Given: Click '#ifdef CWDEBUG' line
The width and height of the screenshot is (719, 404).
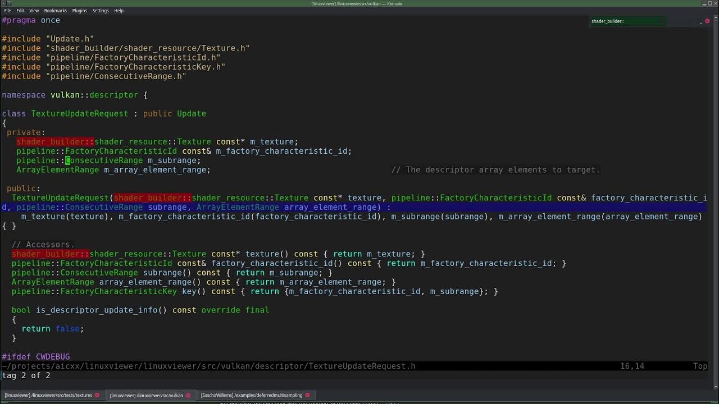Looking at the screenshot, I should pyautogui.click(x=36, y=357).
